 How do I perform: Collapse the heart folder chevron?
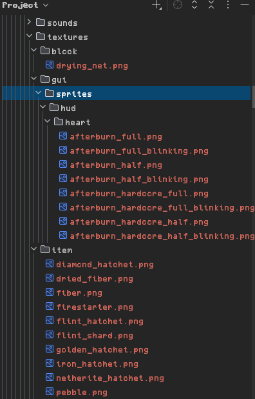(48, 121)
